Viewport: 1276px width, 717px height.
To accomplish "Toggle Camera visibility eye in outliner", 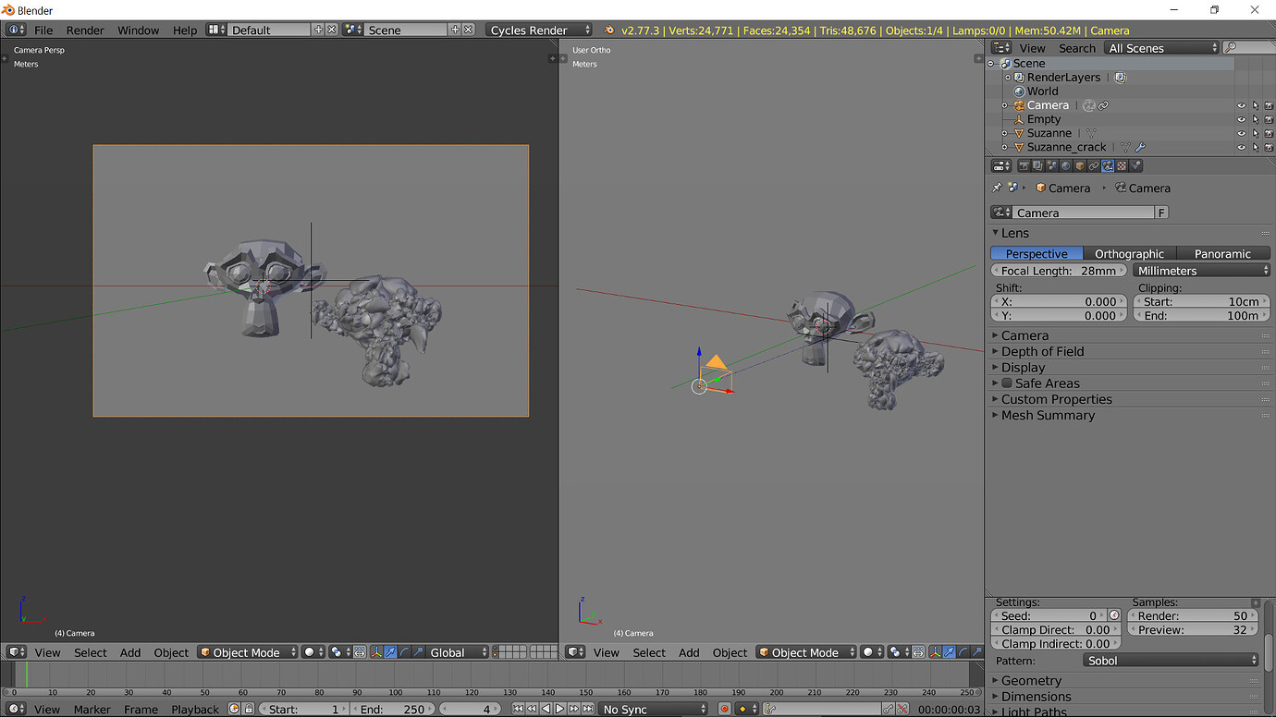I will pos(1242,105).
